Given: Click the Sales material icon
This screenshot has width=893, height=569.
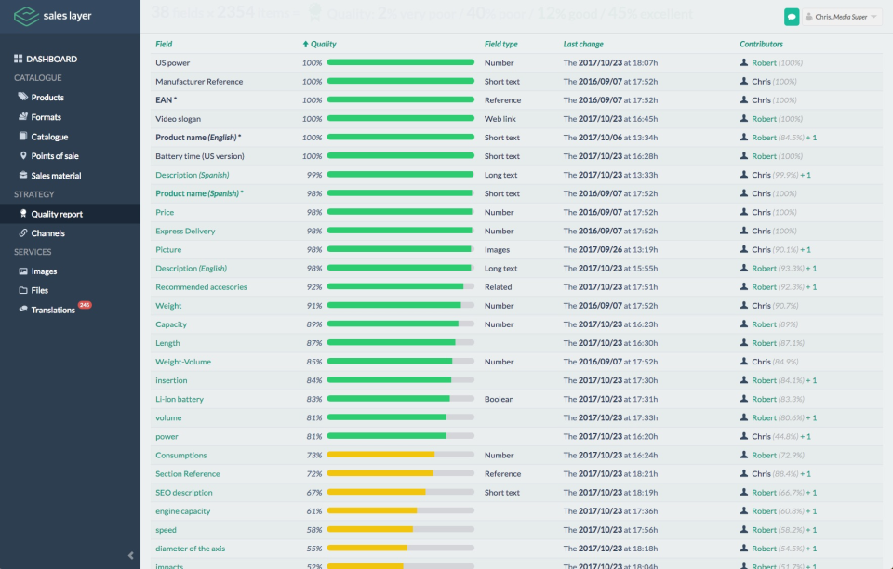Looking at the screenshot, I should click(x=23, y=175).
